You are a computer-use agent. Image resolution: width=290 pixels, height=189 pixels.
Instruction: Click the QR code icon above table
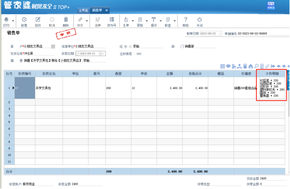[x=222, y=66]
